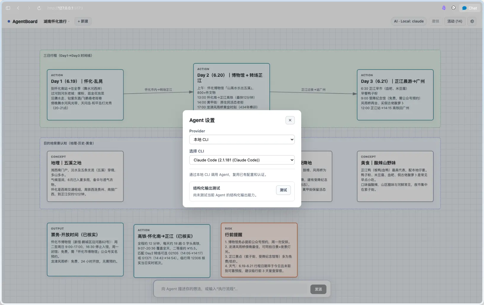Click the 发送 send button
484x305 pixels.
point(318,289)
